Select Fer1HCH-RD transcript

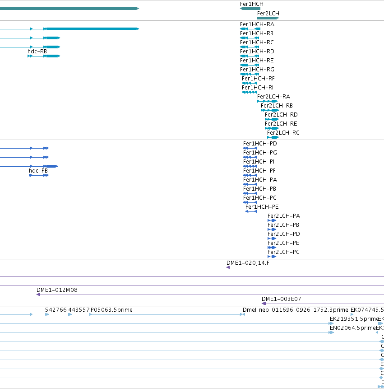[250, 56]
